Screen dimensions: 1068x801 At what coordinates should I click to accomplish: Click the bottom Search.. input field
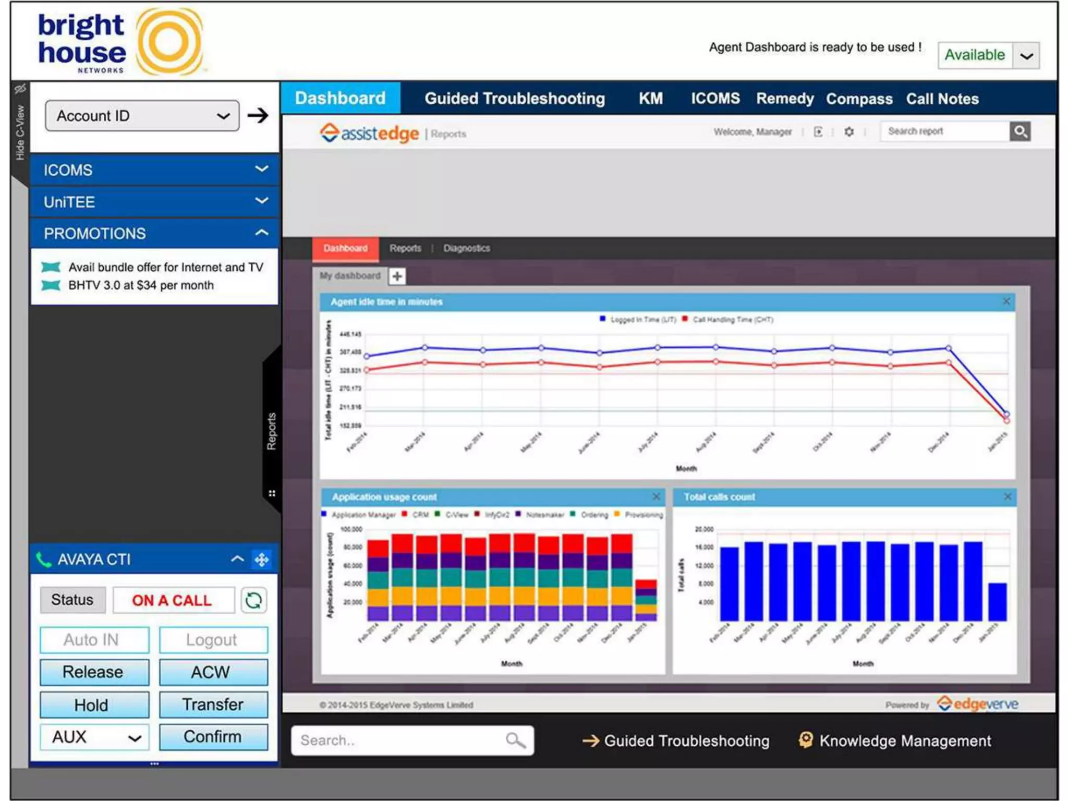point(412,741)
